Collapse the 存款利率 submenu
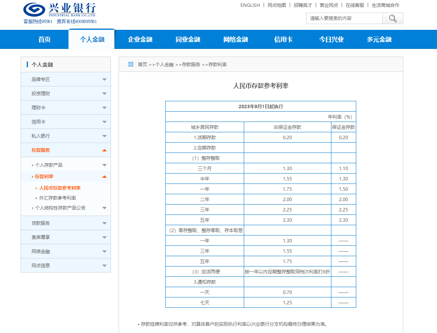 point(104,177)
